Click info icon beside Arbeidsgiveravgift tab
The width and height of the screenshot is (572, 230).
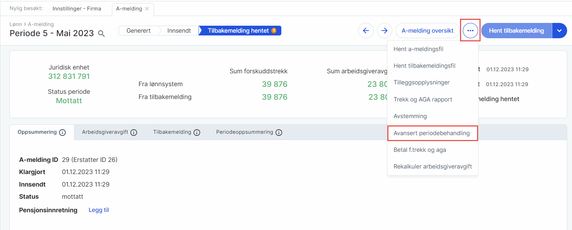pyautogui.click(x=134, y=132)
